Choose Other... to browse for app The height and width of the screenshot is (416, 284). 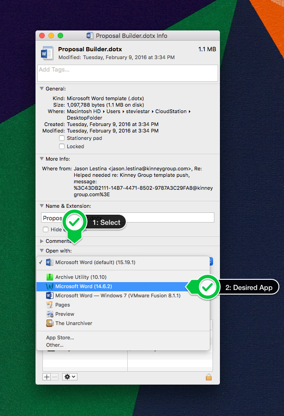[123, 345]
